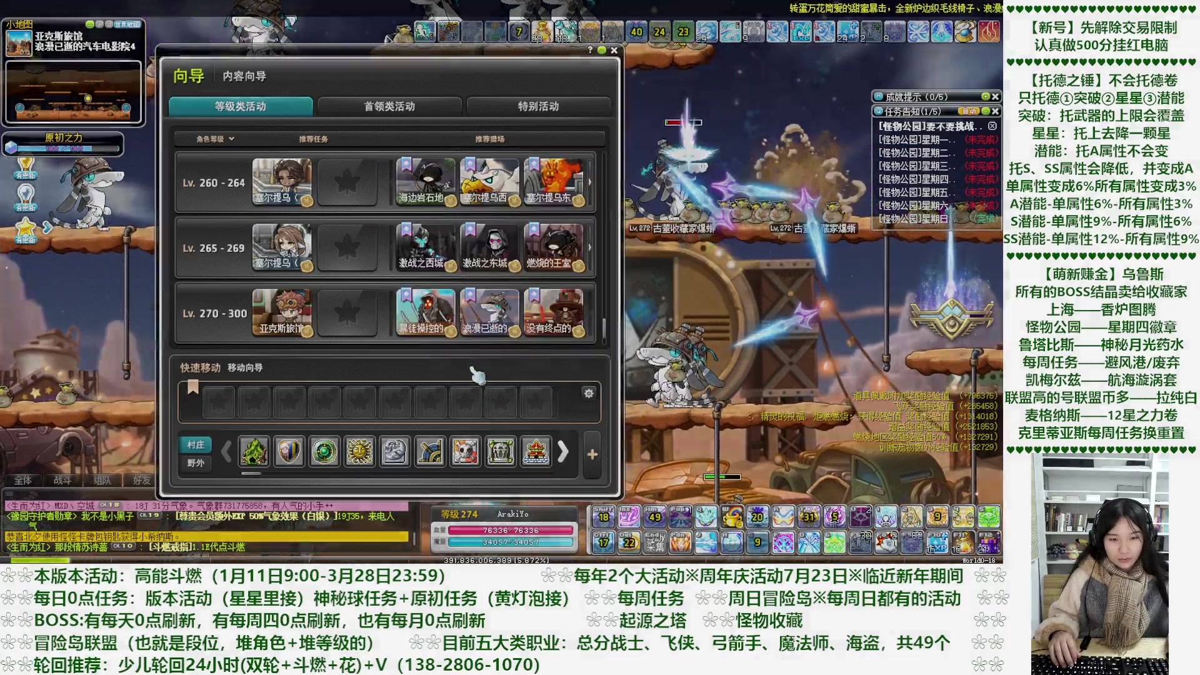Screen dimensions: 1200x675
Task: Open the 好友 chat tab
Action: point(141,480)
